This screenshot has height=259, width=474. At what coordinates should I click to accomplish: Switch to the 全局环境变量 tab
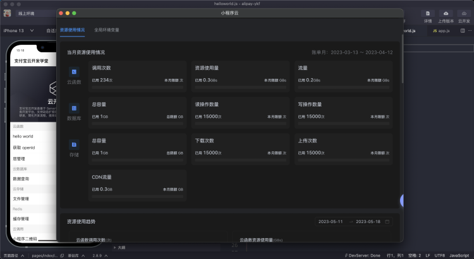pyautogui.click(x=107, y=30)
